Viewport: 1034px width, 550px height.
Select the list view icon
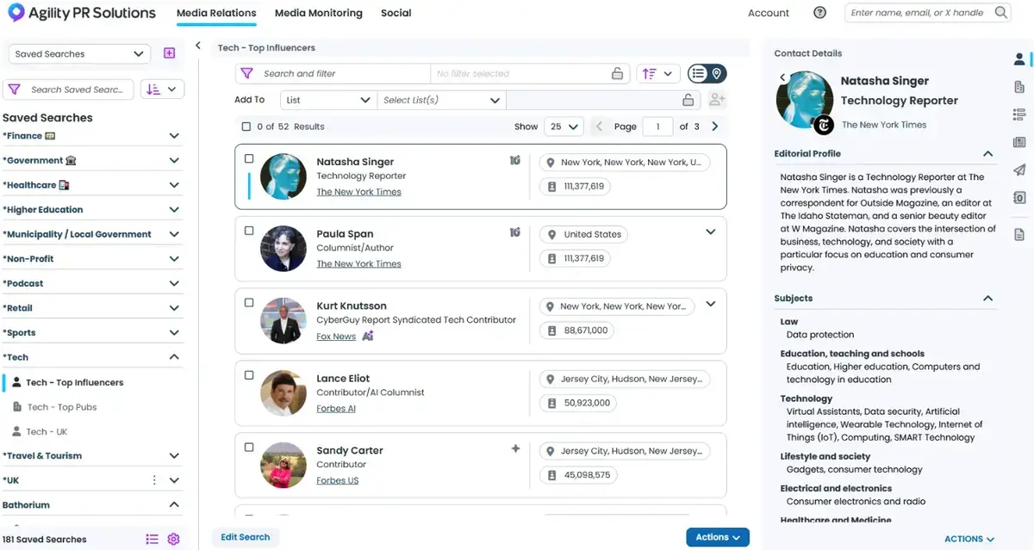point(699,73)
